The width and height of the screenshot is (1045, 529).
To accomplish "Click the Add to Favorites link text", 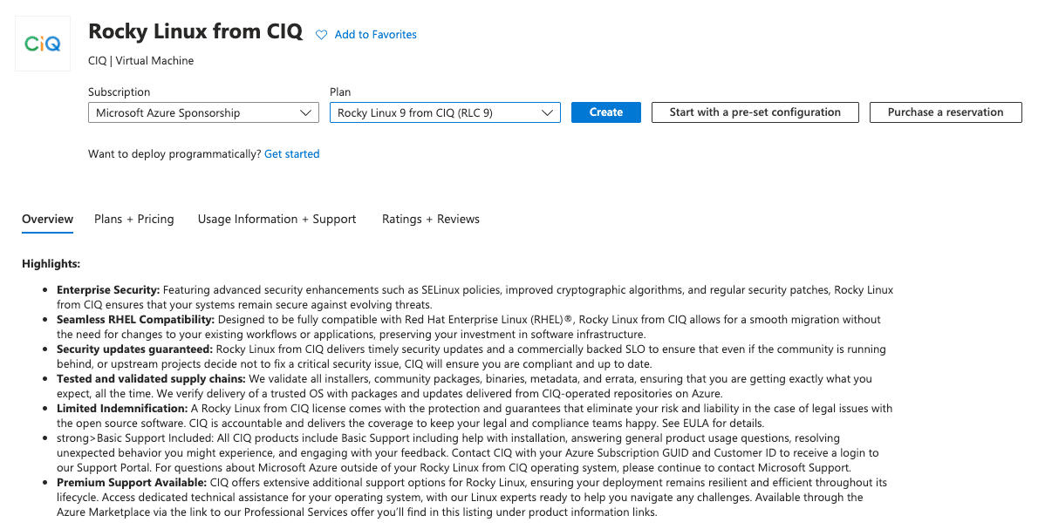I will point(375,35).
